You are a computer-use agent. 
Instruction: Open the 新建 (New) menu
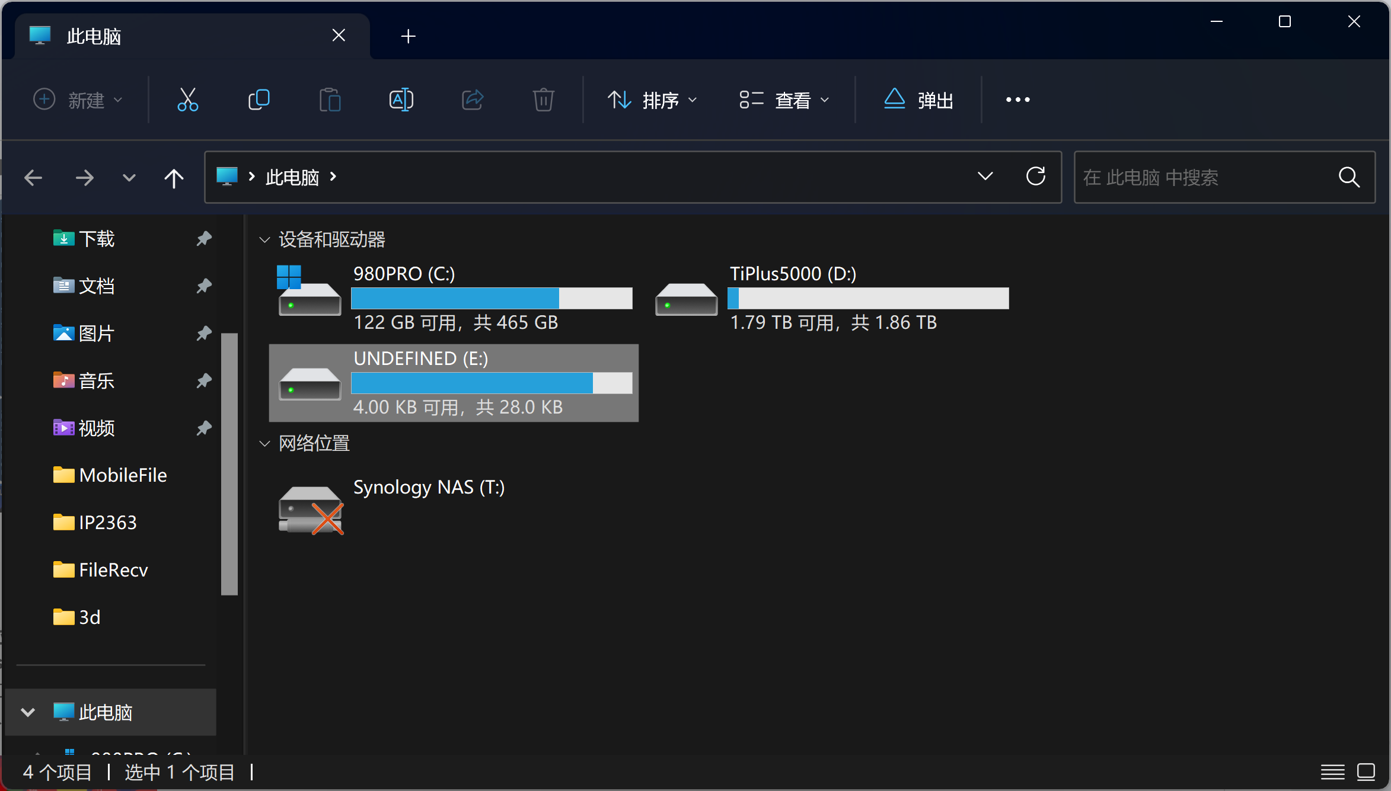point(78,100)
